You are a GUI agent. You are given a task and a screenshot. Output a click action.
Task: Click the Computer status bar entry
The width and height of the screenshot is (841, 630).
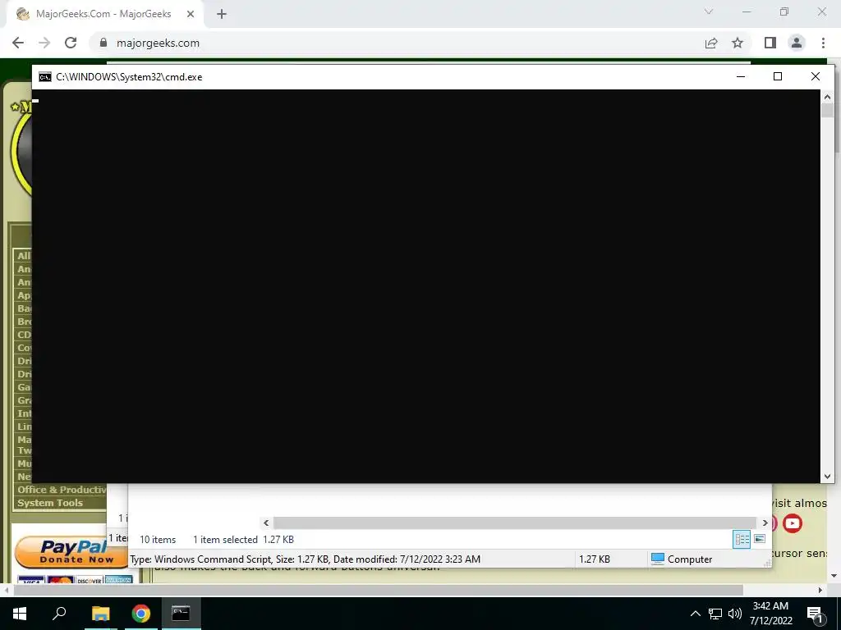pos(682,559)
